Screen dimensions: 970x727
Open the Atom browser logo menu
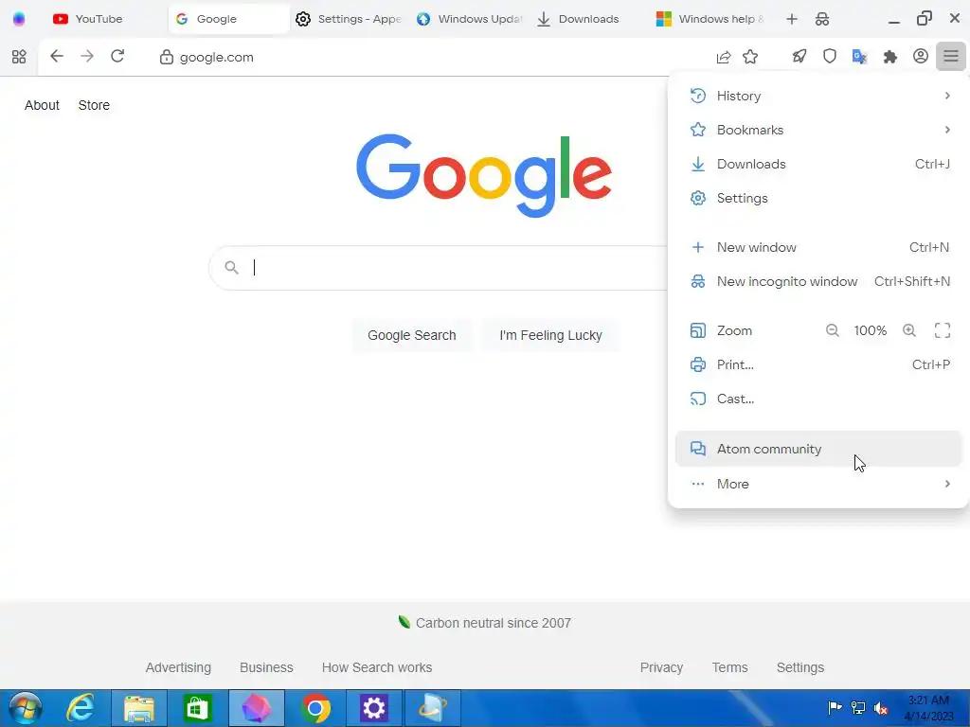(x=19, y=19)
